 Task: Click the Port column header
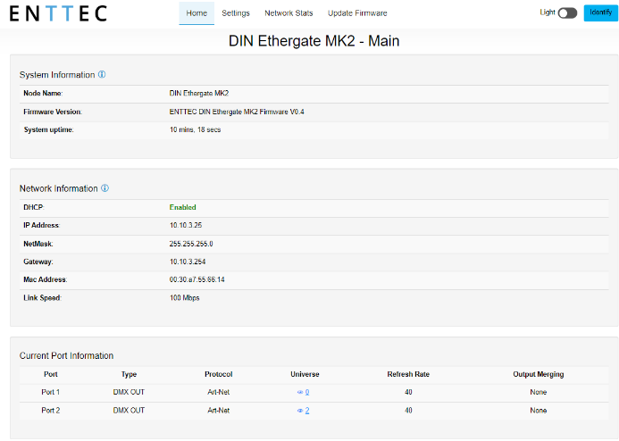pyautogui.click(x=51, y=374)
